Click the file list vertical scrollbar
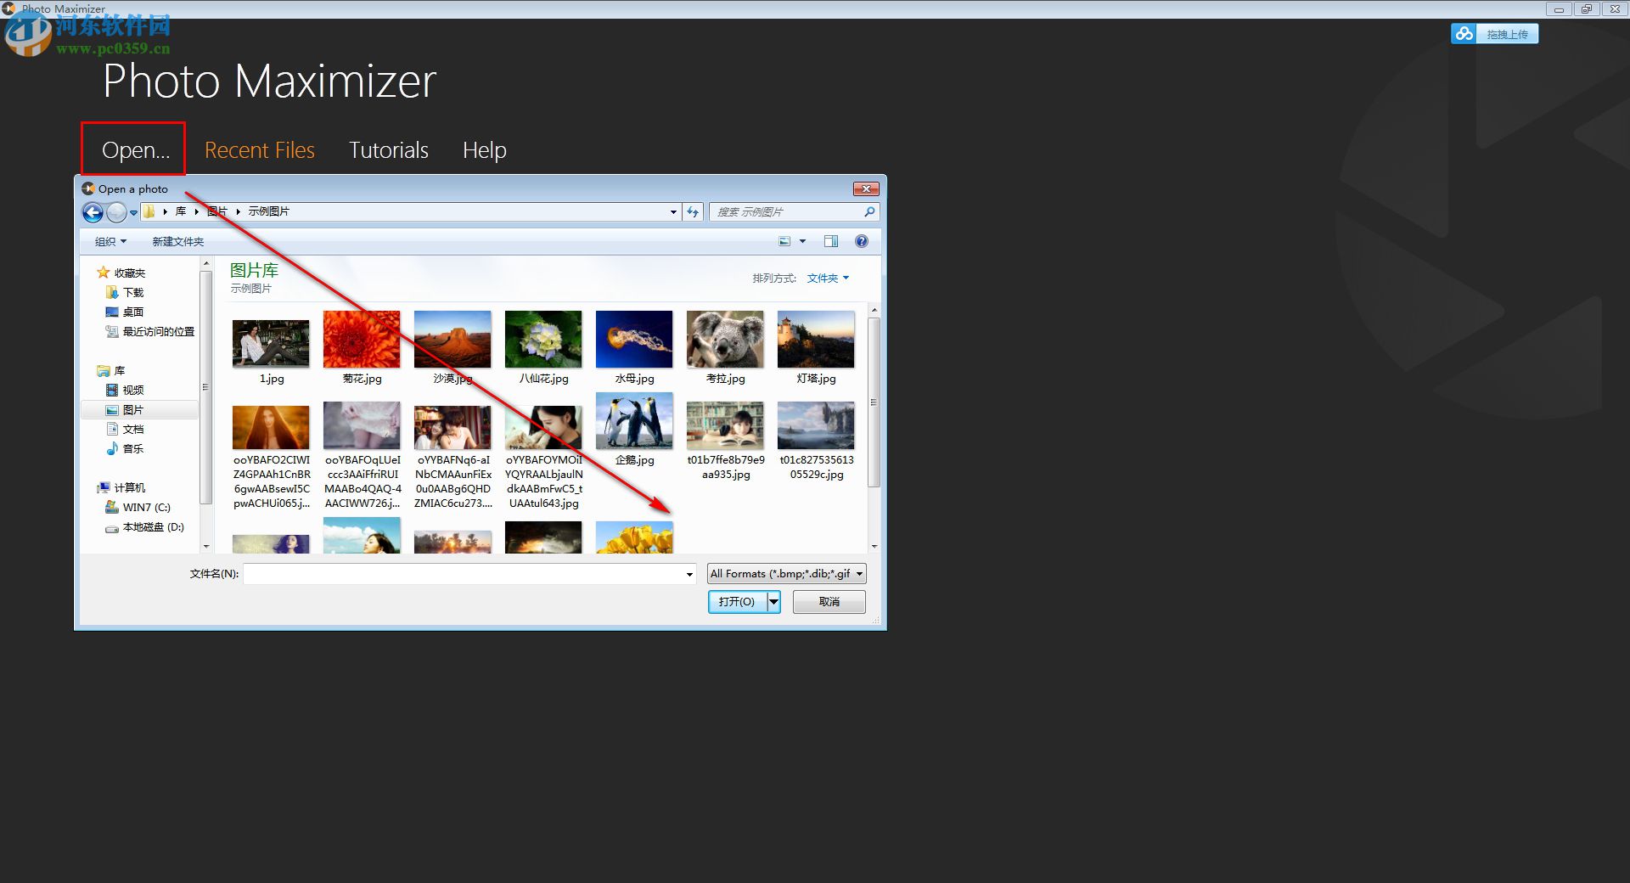Screen dimensions: 1630x883 pyautogui.click(x=874, y=403)
